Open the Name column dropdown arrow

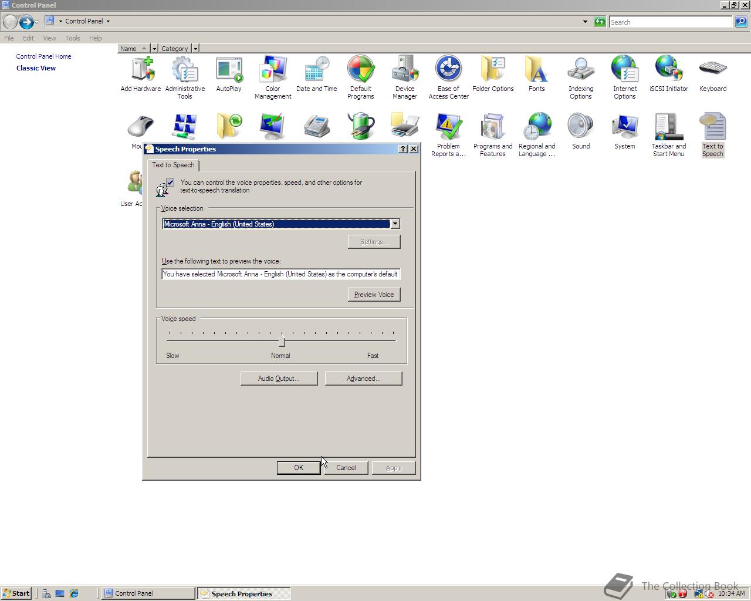[154, 48]
